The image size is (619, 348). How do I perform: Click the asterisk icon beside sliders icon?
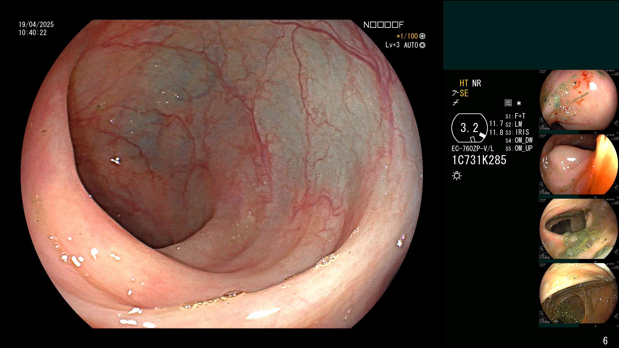(519, 103)
